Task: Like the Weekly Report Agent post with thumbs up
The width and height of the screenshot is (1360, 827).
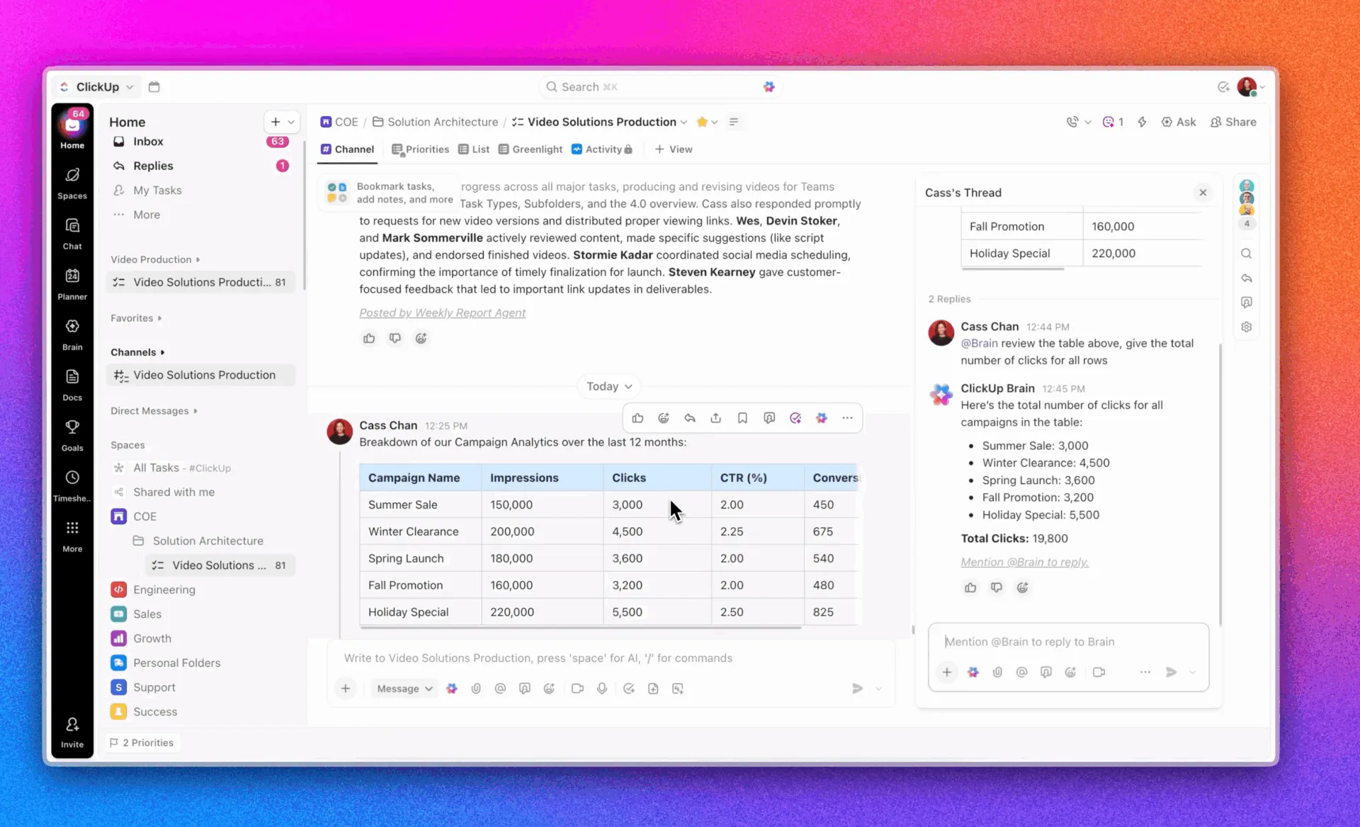Action: (x=369, y=338)
